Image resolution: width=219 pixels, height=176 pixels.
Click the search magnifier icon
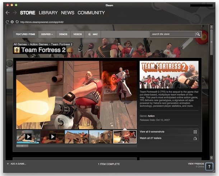[198, 34]
